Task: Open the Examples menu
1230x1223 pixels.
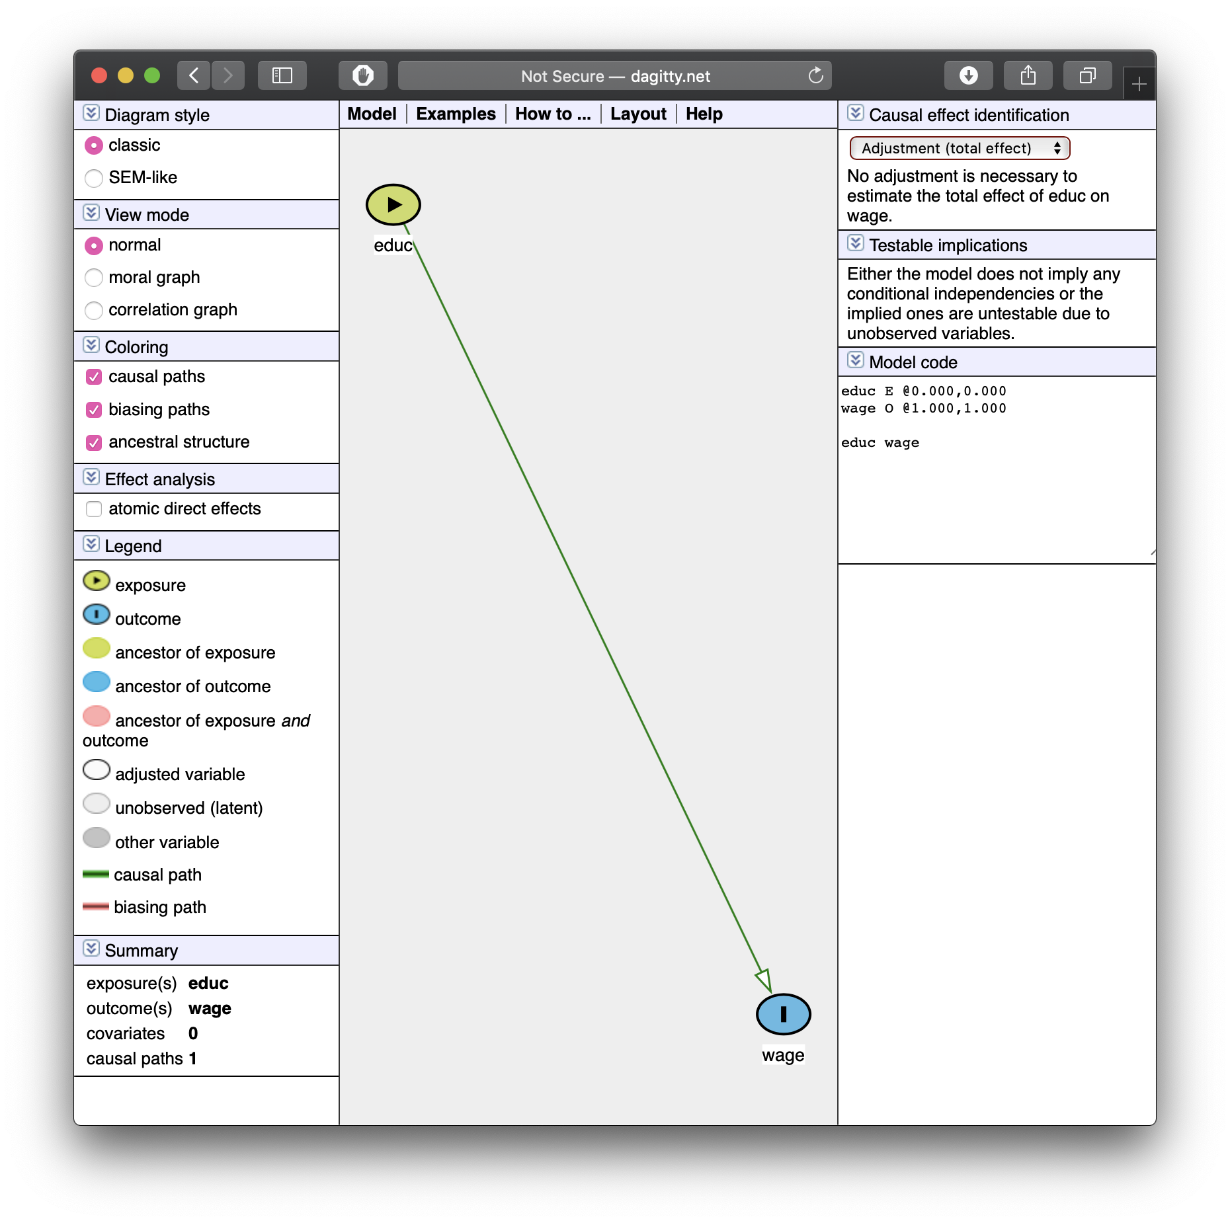Action: [456, 114]
